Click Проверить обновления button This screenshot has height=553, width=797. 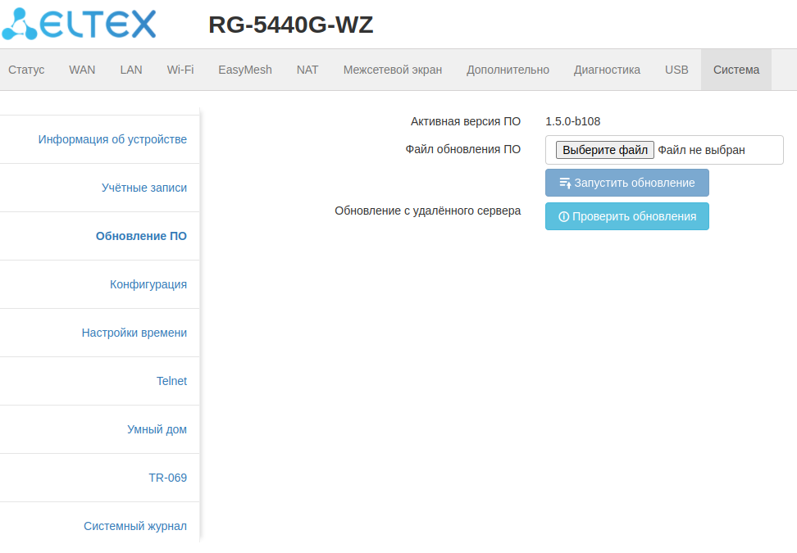(x=627, y=216)
